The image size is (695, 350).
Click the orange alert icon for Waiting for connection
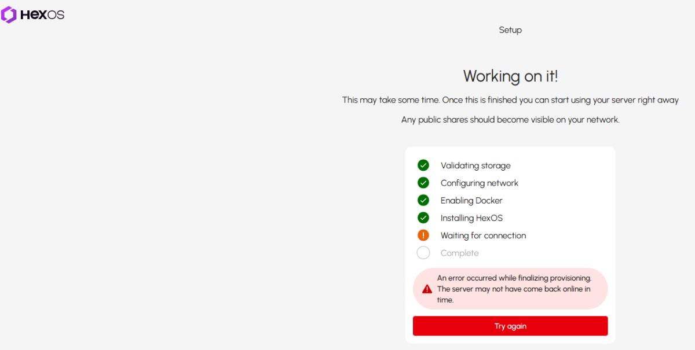(423, 235)
